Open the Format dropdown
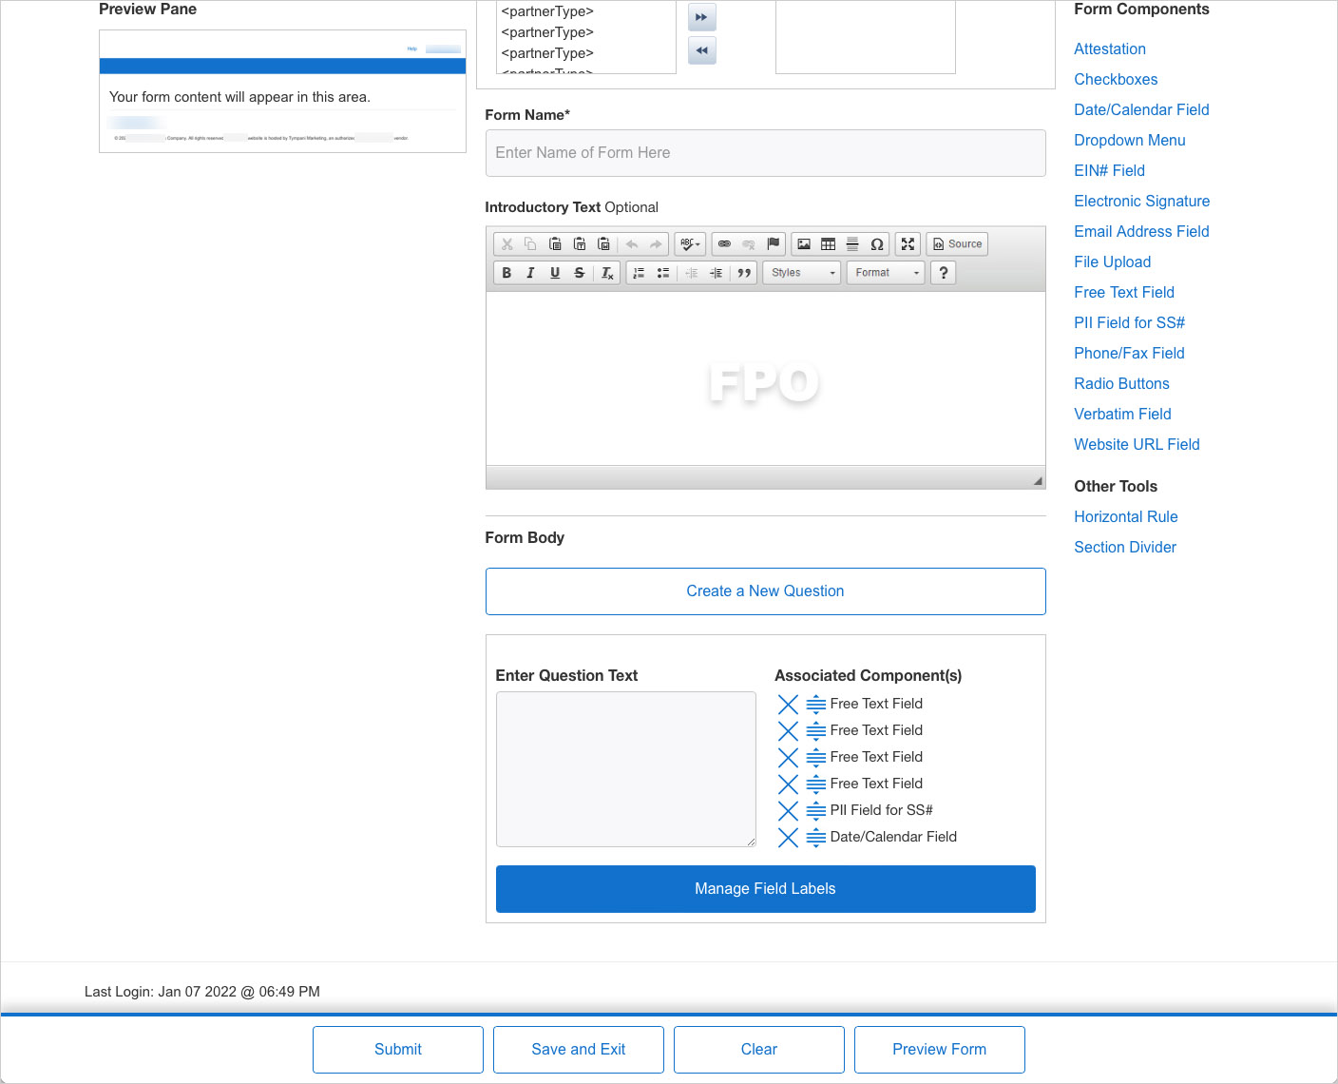1338x1084 pixels. [886, 273]
